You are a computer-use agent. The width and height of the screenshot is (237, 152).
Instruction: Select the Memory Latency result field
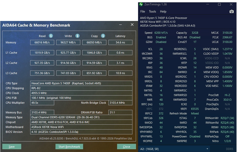point(120,42)
